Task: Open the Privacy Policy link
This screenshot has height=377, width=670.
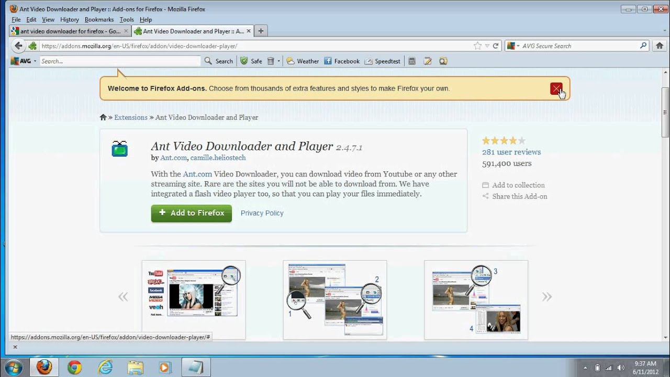Action: click(262, 213)
